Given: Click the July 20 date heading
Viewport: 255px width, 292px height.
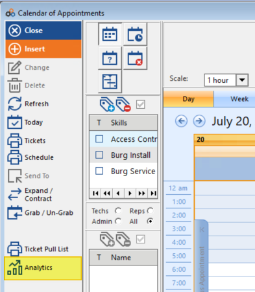Looking at the screenshot, I should tap(232, 121).
